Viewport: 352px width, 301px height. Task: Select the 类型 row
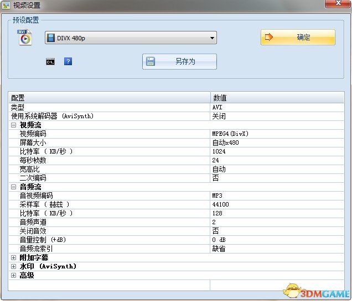[x=176, y=107]
